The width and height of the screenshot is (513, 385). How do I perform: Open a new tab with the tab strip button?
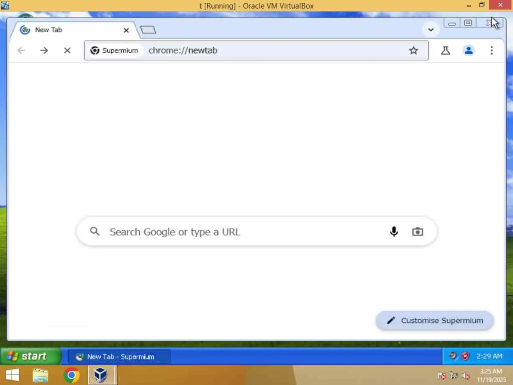pyautogui.click(x=148, y=30)
